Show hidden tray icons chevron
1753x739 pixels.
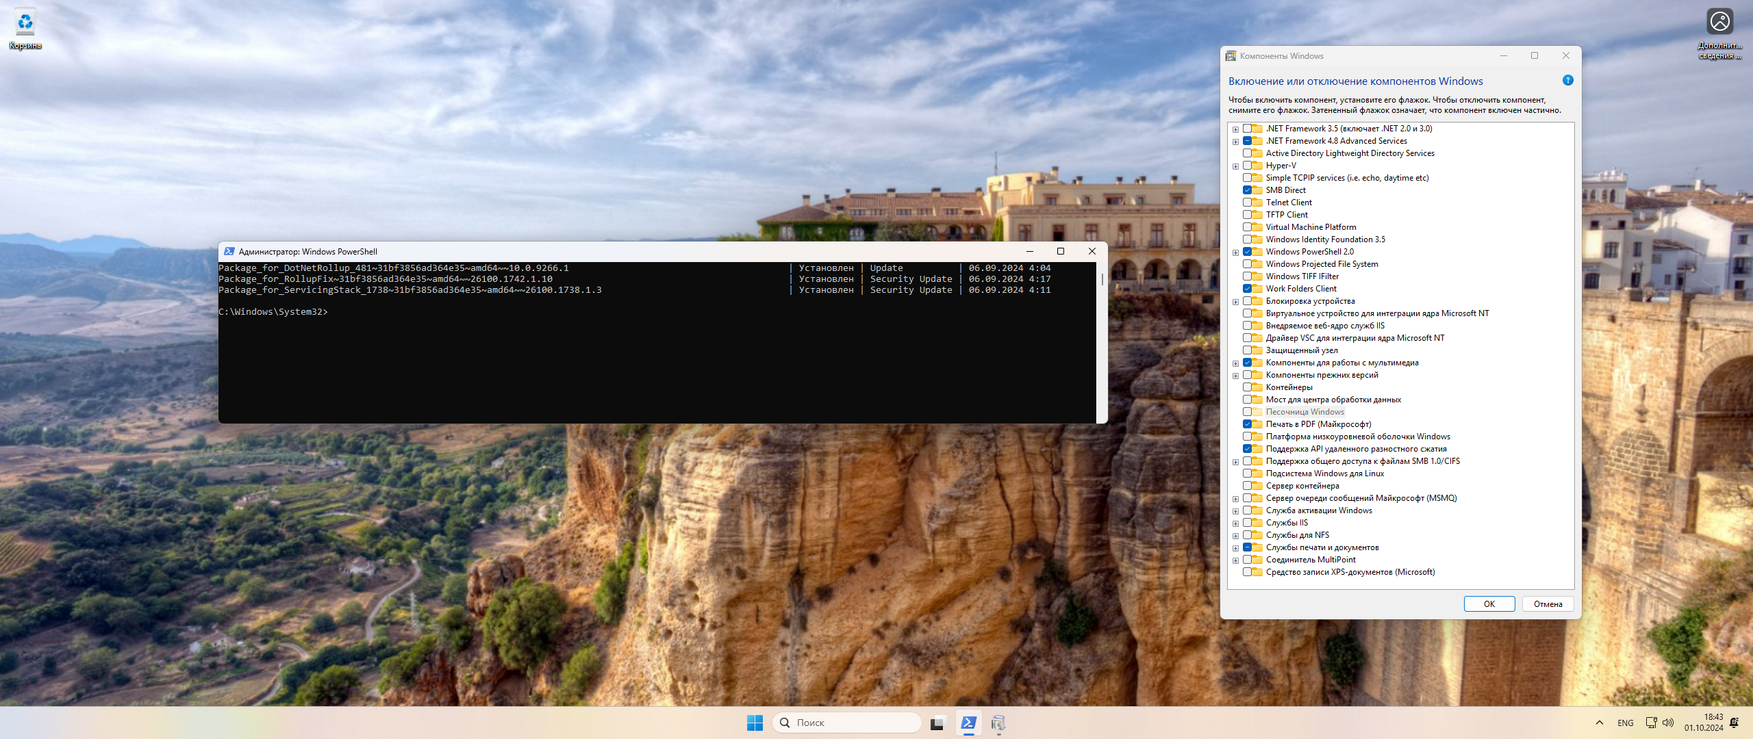[x=1600, y=723]
